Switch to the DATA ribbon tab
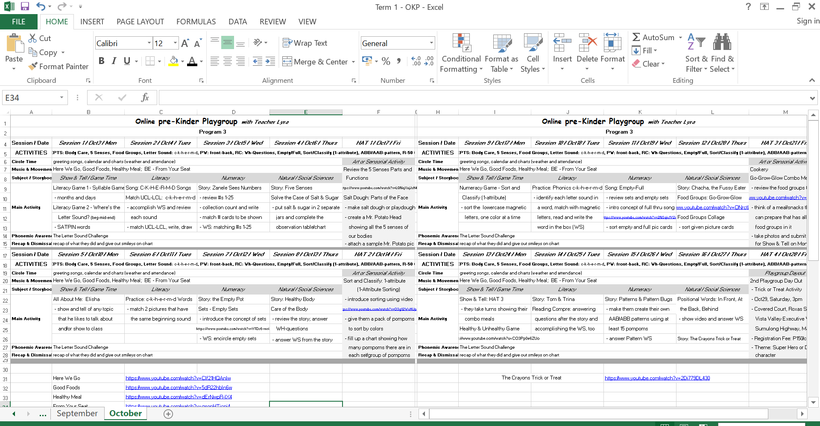The width and height of the screenshot is (820, 426). pyautogui.click(x=237, y=21)
